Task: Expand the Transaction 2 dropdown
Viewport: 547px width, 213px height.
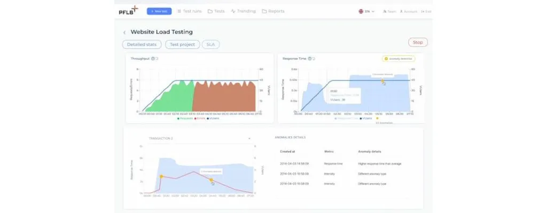Action: coord(250,138)
